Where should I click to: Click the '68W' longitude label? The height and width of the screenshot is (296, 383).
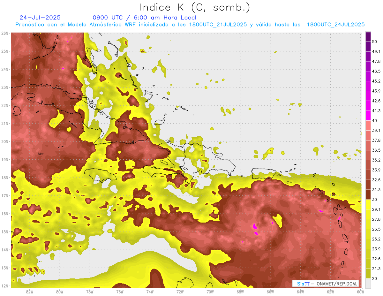coord(240,292)
